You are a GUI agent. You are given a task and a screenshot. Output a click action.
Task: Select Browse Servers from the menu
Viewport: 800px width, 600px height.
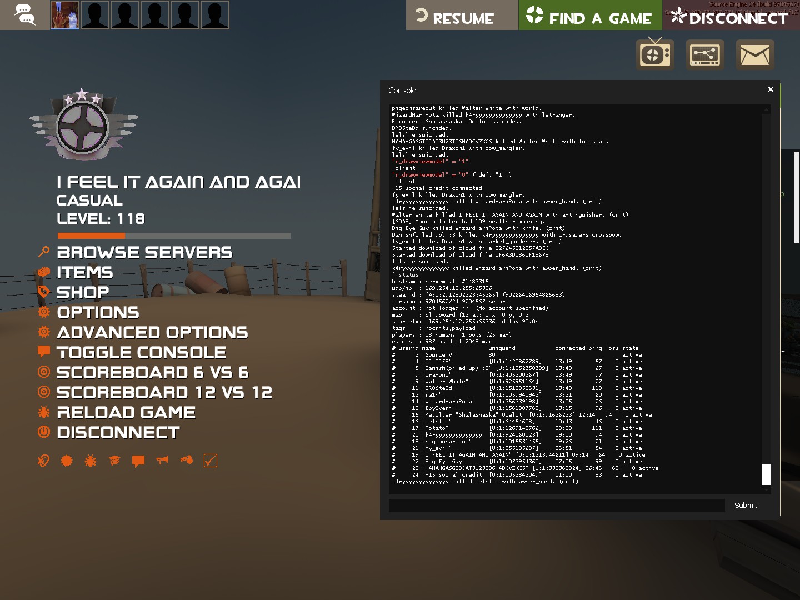click(x=144, y=253)
